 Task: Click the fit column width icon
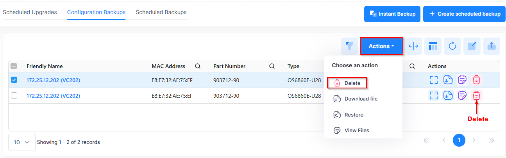coord(413,46)
